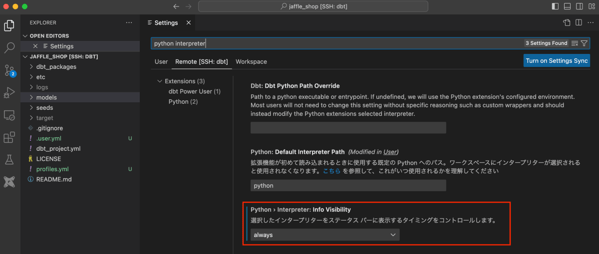Activate the Settings editor tab
Image resolution: width=599 pixels, height=254 pixels.
(166, 22)
